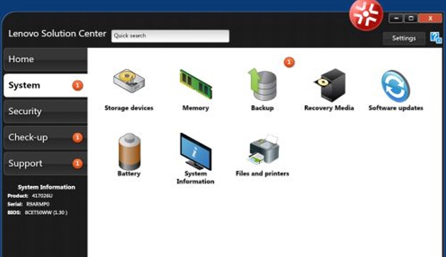The height and width of the screenshot is (257, 446).
Task: Focus the Quick search field
Action: click(170, 36)
